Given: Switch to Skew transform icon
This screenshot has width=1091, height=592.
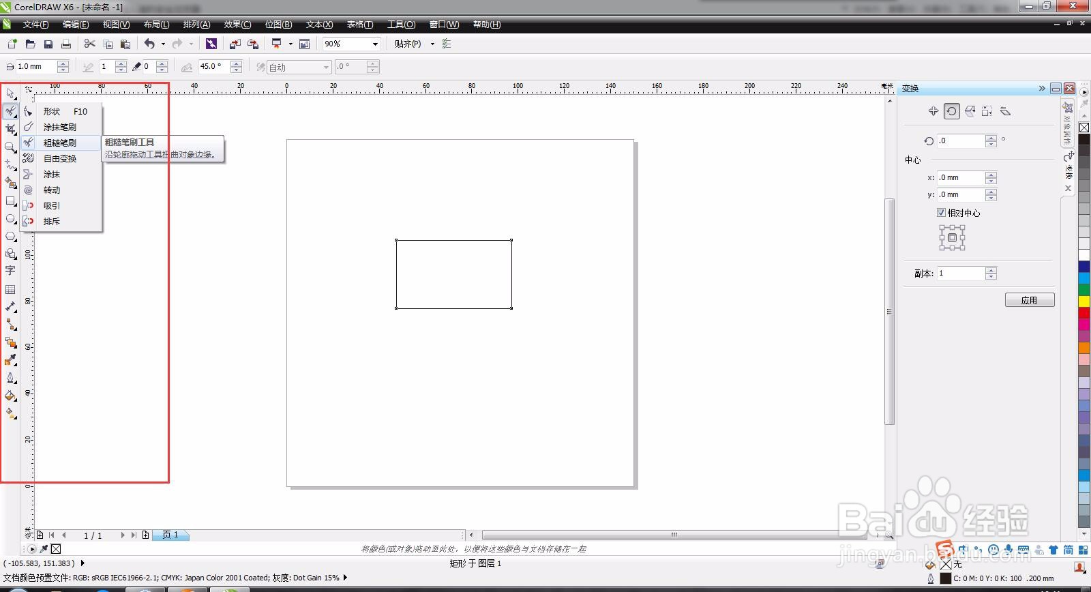Looking at the screenshot, I should pyautogui.click(x=1005, y=111).
